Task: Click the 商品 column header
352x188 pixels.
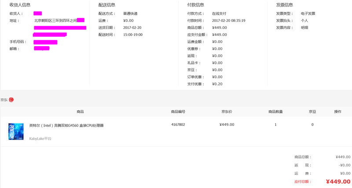Action: click(x=80, y=112)
